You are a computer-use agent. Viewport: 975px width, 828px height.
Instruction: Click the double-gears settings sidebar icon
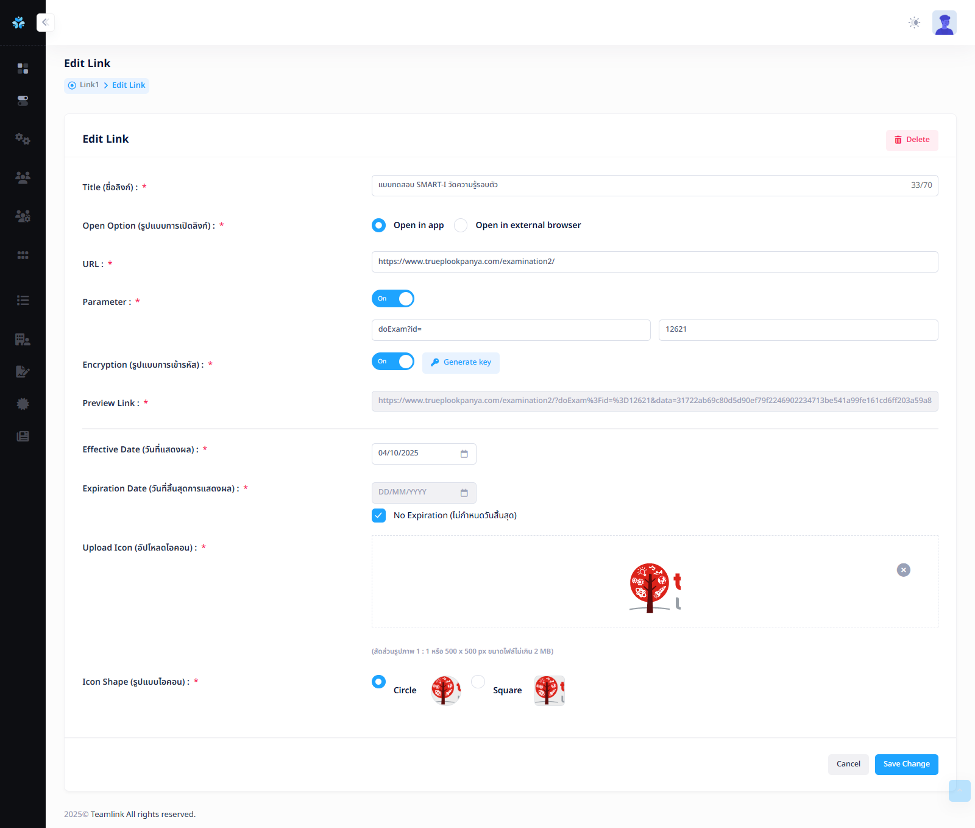[x=23, y=139]
